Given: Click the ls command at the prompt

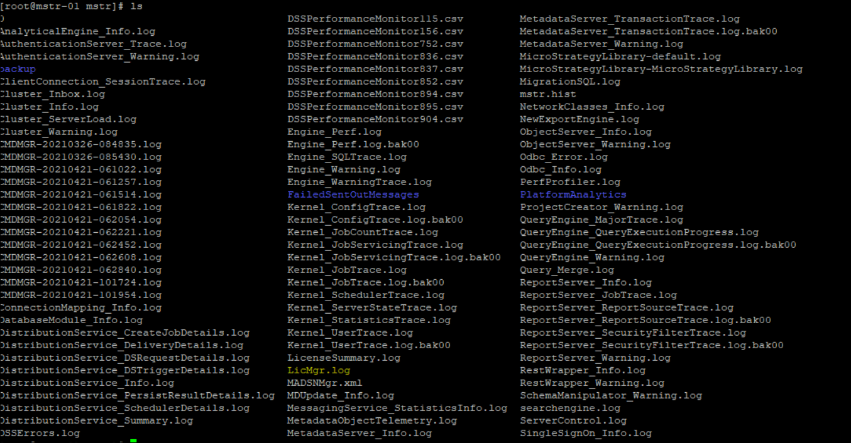Looking at the screenshot, I should point(118,6).
